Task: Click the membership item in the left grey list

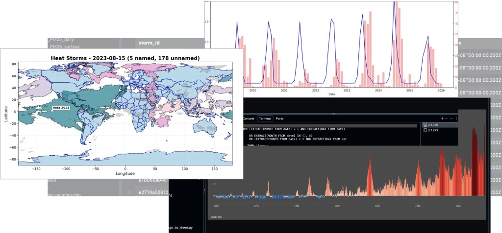Action: tap(64, 194)
